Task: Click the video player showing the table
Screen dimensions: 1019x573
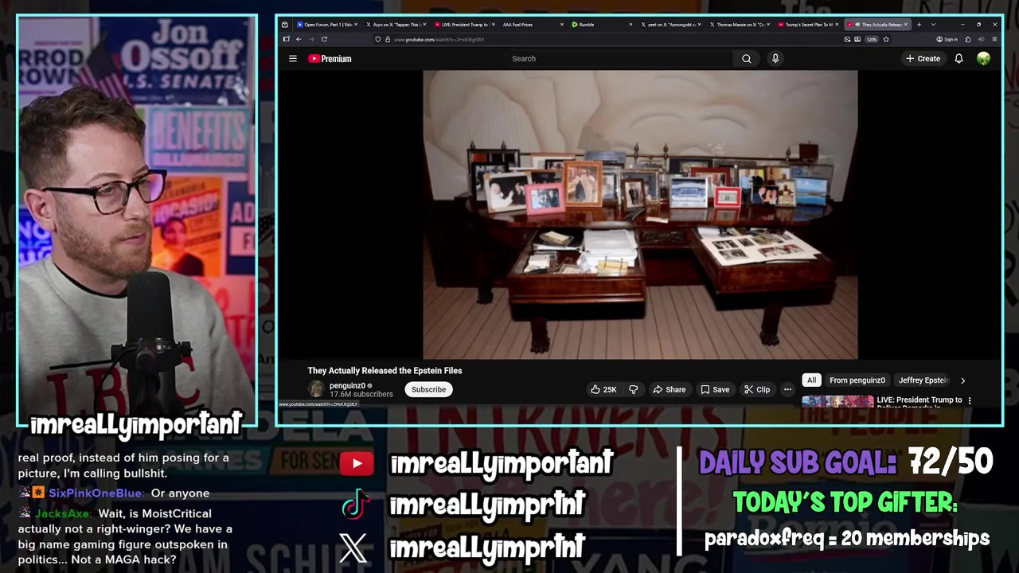Action: click(x=640, y=215)
